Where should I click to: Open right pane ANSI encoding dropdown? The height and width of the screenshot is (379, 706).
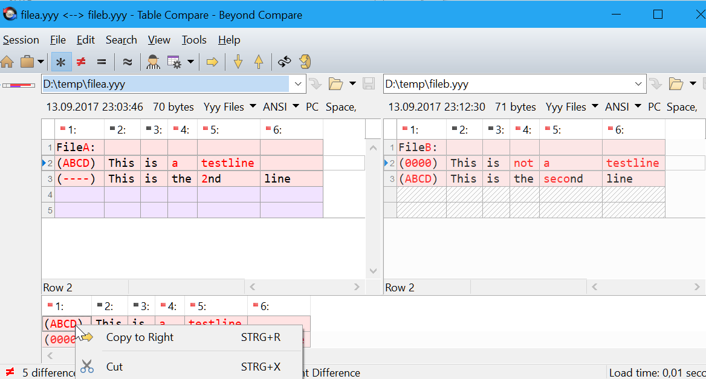tap(623, 107)
